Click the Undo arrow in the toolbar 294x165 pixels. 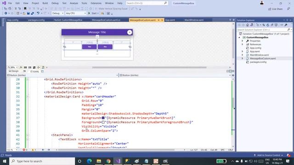38,13
